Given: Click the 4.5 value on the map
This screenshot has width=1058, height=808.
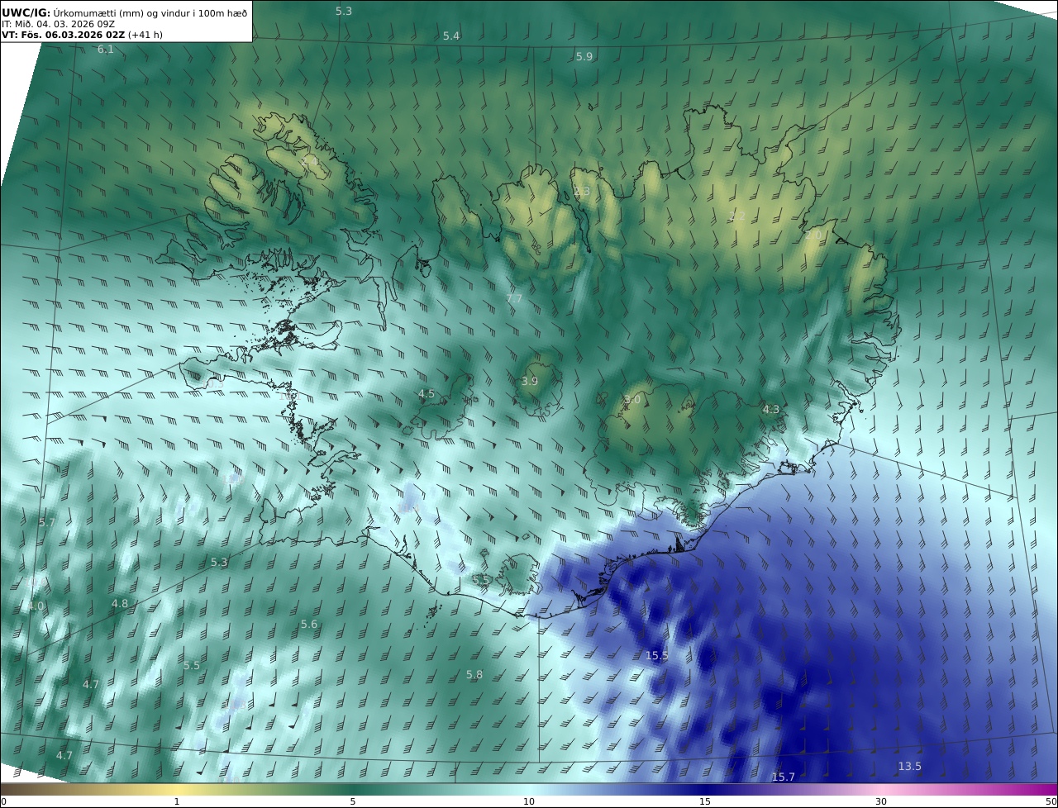Looking at the screenshot, I should pyautogui.click(x=427, y=394).
